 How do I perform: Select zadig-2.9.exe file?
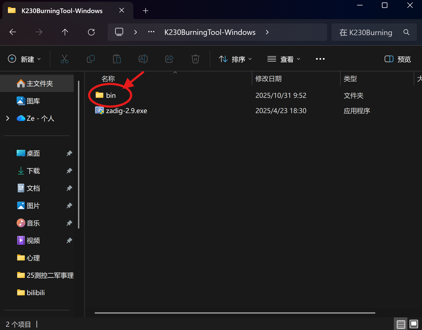point(126,111)
